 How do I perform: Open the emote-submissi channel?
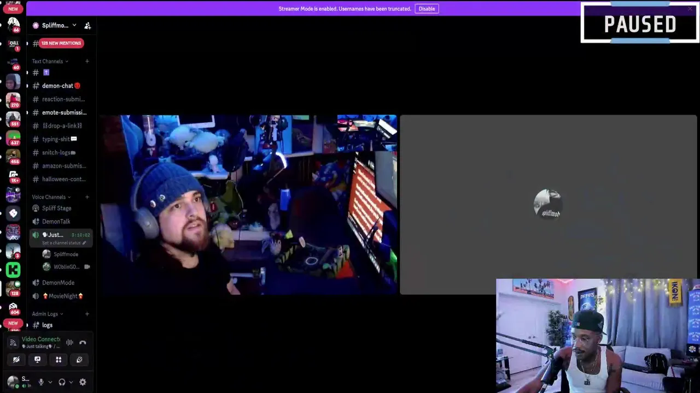point(61,112)
